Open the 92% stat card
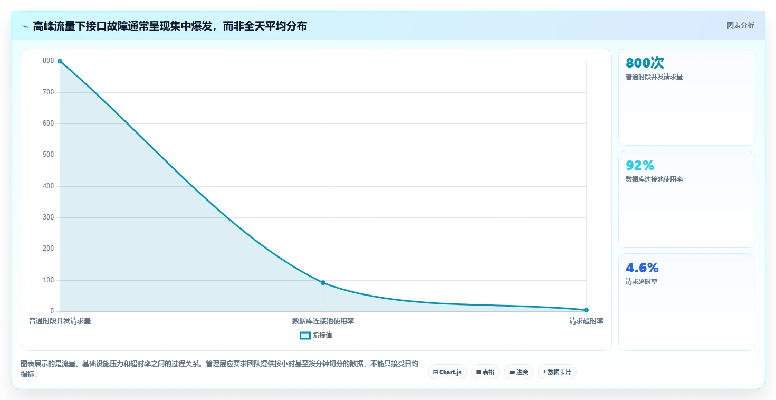This screenshot has height=400, width=776. click(x=686, y=199)
